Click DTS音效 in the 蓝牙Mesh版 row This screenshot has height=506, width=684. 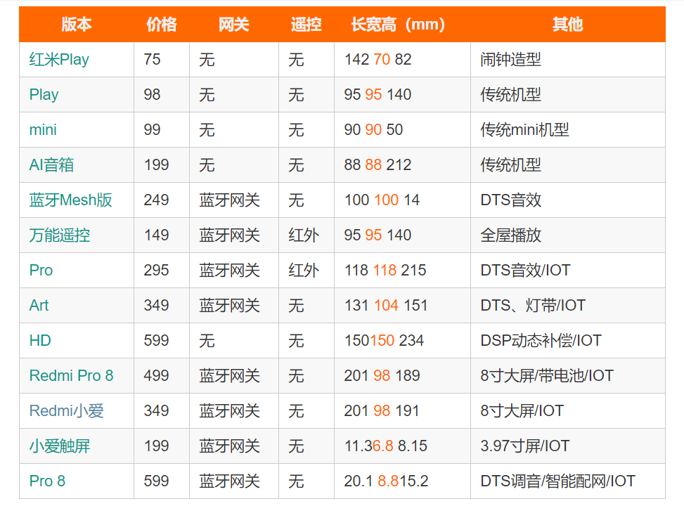511,200
